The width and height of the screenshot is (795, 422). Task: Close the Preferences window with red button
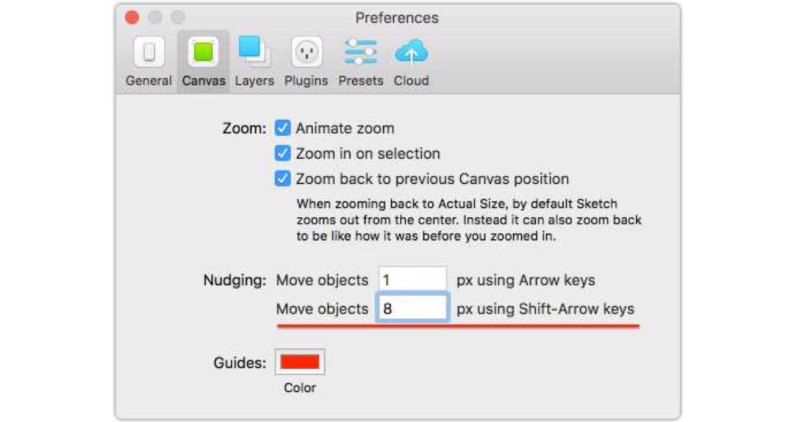[132, 18]
